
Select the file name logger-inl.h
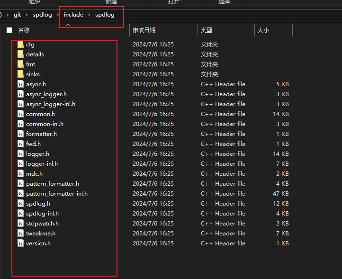[x=42, y=164]
